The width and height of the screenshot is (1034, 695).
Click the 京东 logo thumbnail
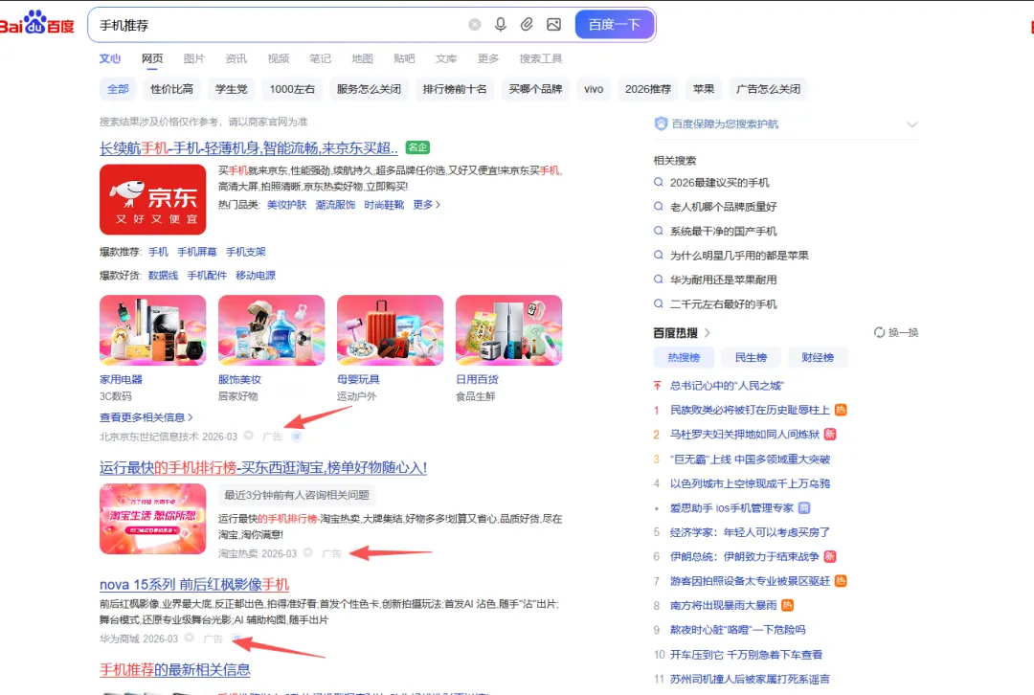click(x=153, y=199)
